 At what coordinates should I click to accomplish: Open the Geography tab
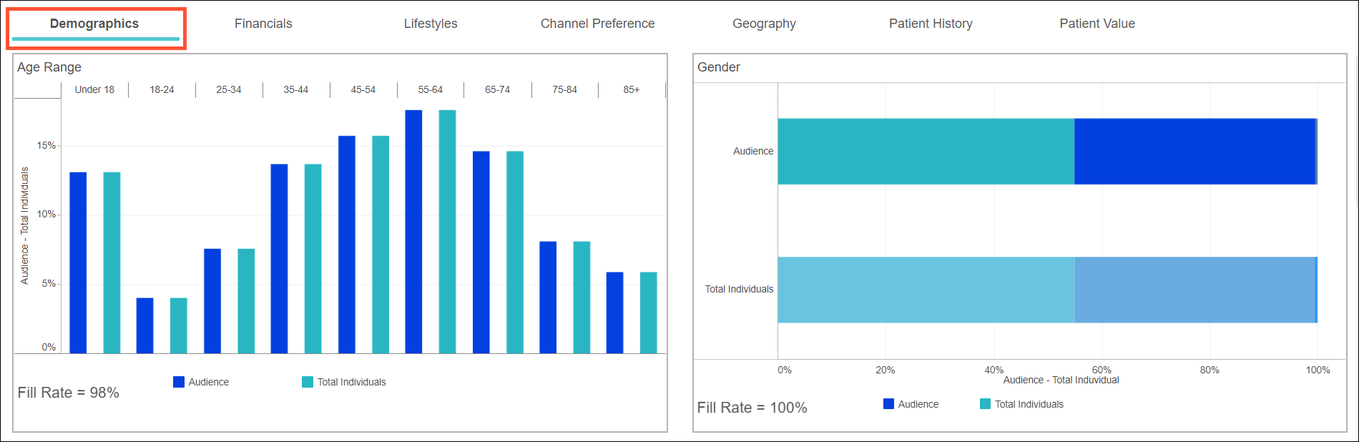click(x=764, y=24)
